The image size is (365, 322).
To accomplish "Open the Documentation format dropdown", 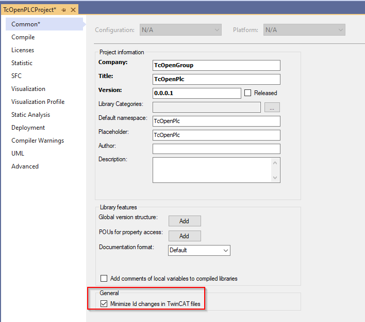I will coord(199,250).
